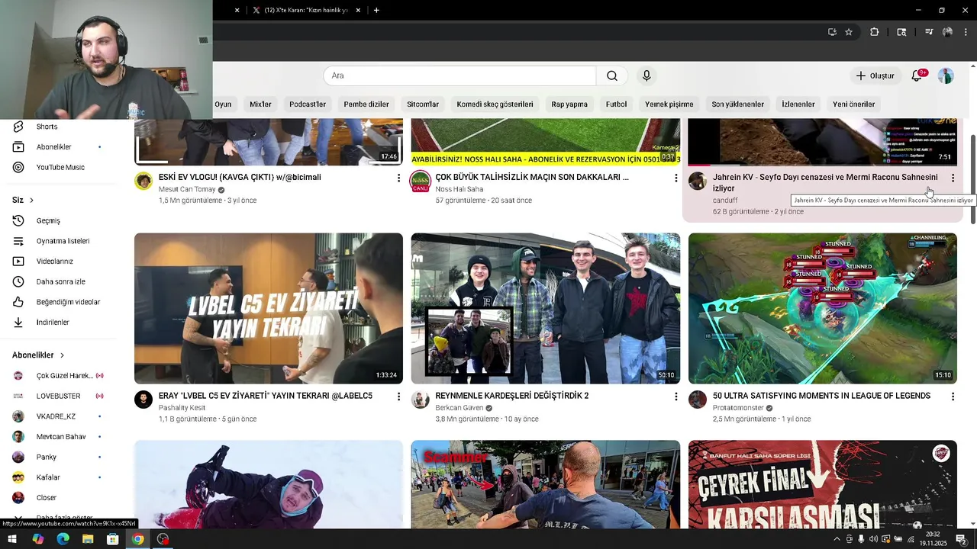Select the Mix'ler filter chip
The height and width of the screenshot is (549, 977).
click(260, 104)
